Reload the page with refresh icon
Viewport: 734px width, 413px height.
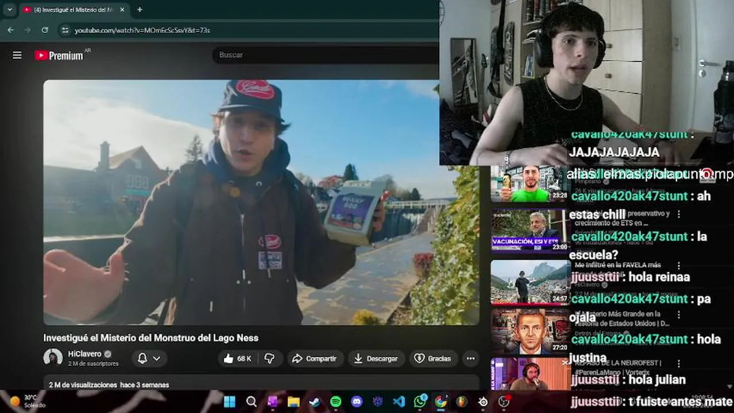[45, 30]
